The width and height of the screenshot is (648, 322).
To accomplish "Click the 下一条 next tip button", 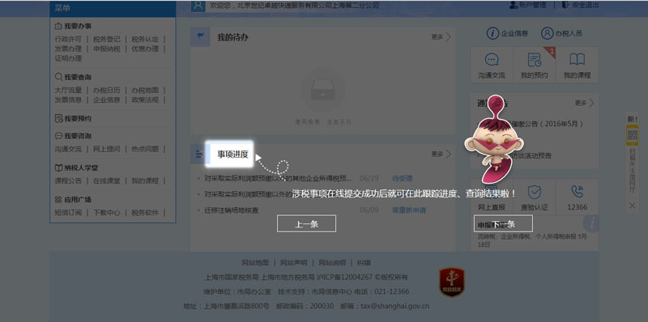I will tap(503, 223).
